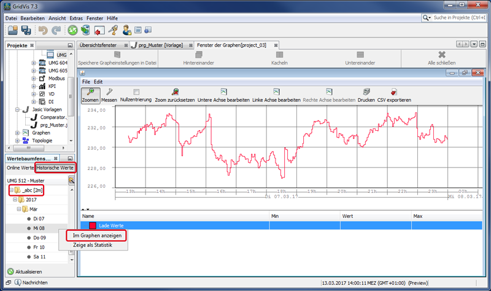Click the Zoom zurücksetzen icon
Screen dimensions: 491x291
175,91
